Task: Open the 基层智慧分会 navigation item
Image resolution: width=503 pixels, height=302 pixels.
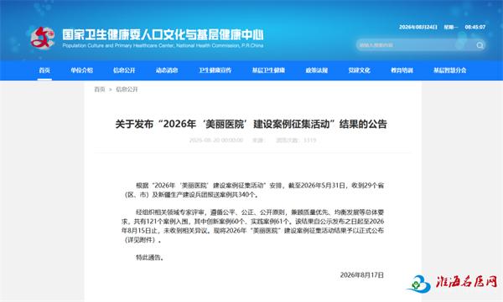Action: tap(449, 70)
